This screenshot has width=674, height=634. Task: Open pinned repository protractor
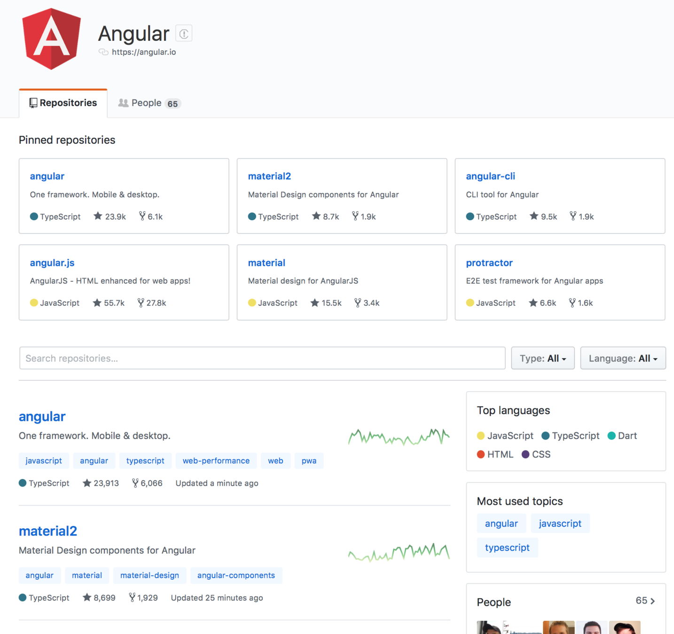click(x=489, y=263)
